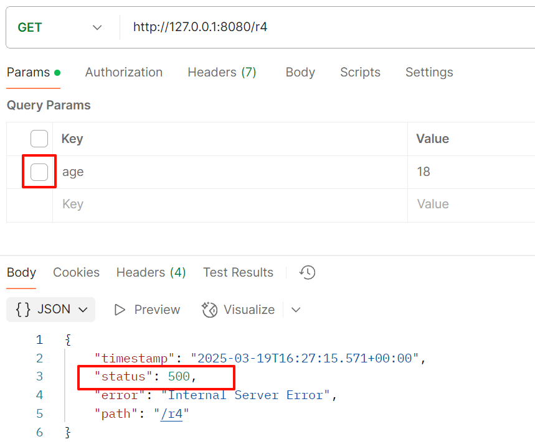Click the Query Params heading

point(49,105)
